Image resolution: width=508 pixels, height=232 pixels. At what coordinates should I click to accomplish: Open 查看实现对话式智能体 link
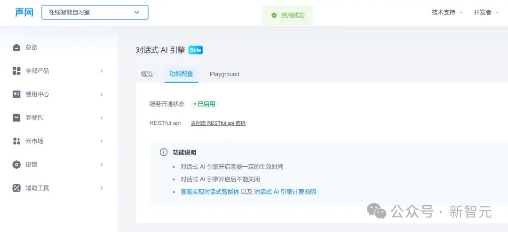coord(210,192)
